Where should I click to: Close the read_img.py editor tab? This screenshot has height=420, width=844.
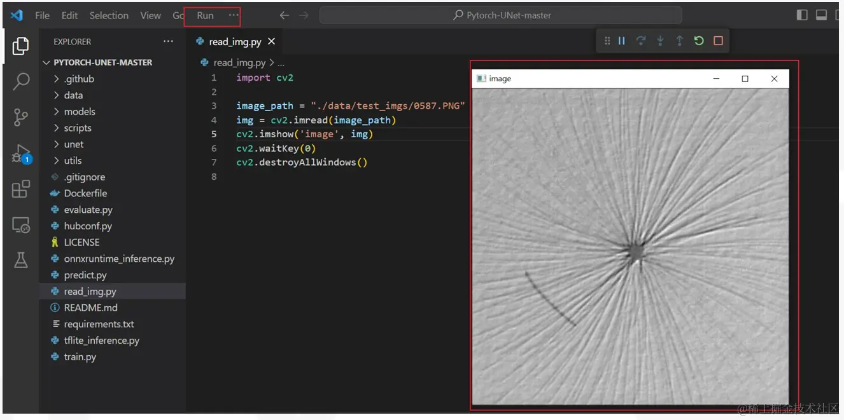click(x=271, y=41)
